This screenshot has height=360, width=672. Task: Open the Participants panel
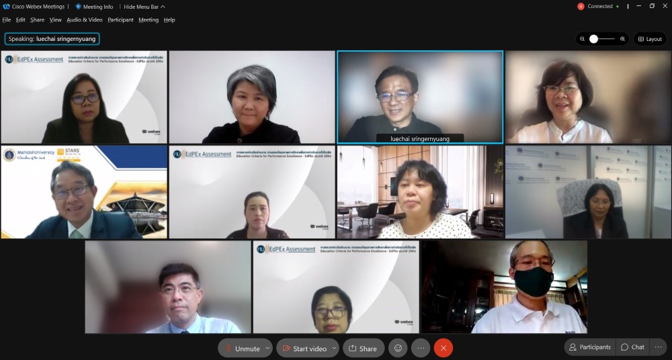590,347
